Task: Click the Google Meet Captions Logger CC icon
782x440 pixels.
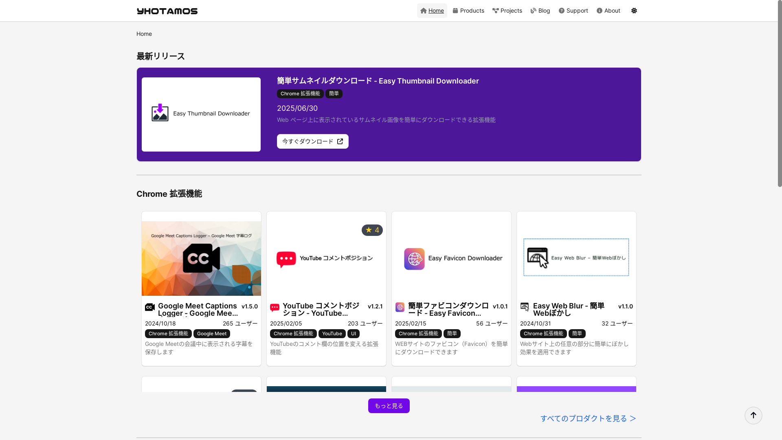Action: tap(150, 307)
